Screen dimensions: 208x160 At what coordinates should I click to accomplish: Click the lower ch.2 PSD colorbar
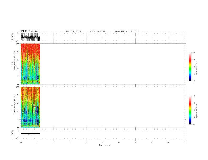[x=190, y=110]
